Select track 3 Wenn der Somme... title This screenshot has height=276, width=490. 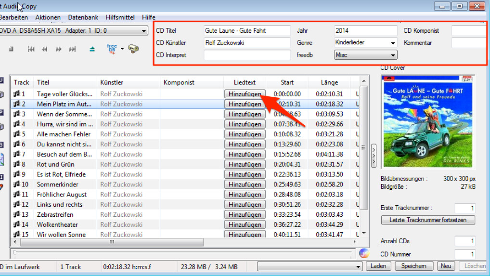click(x=64, y=114)
